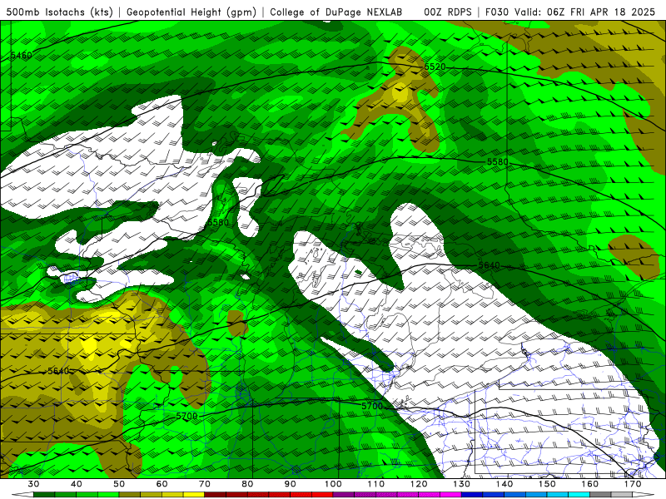Select the darkest green swatch under 30

pyautogui.click(x=44, y=495)
